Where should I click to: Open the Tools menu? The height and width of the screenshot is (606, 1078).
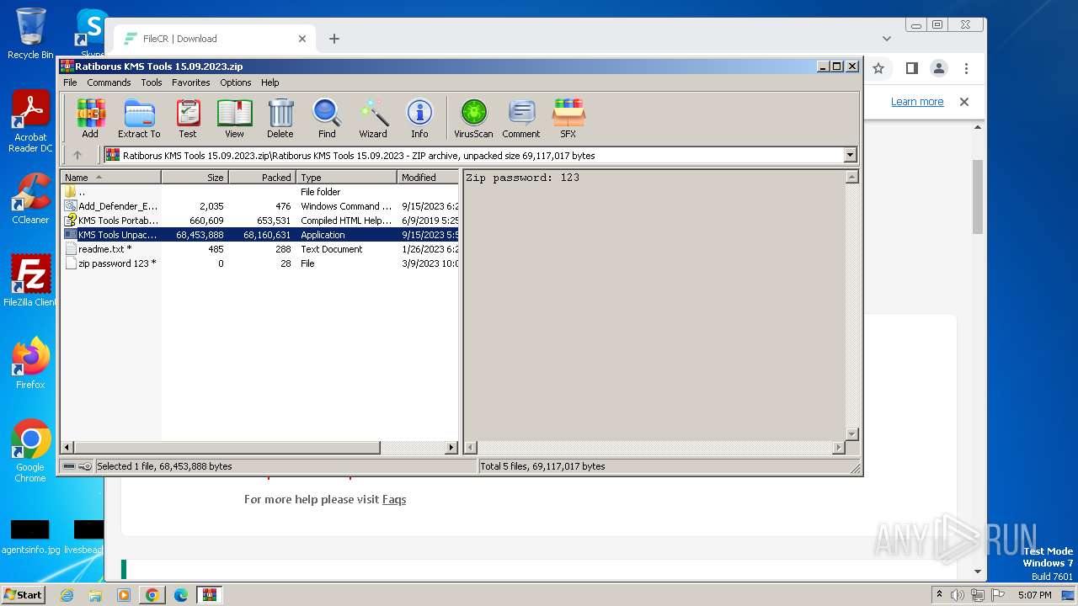point(152,82)
